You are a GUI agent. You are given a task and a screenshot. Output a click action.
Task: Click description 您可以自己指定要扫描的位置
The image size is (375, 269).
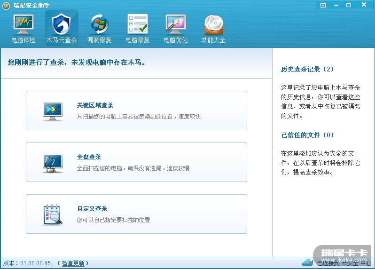(113, 220)
